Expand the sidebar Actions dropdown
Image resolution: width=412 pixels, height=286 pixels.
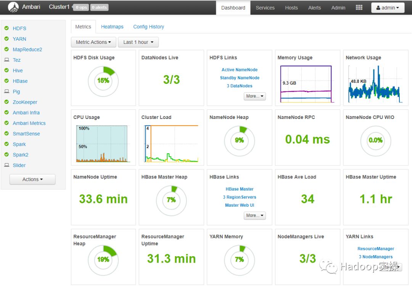click(x=32, y=179)
